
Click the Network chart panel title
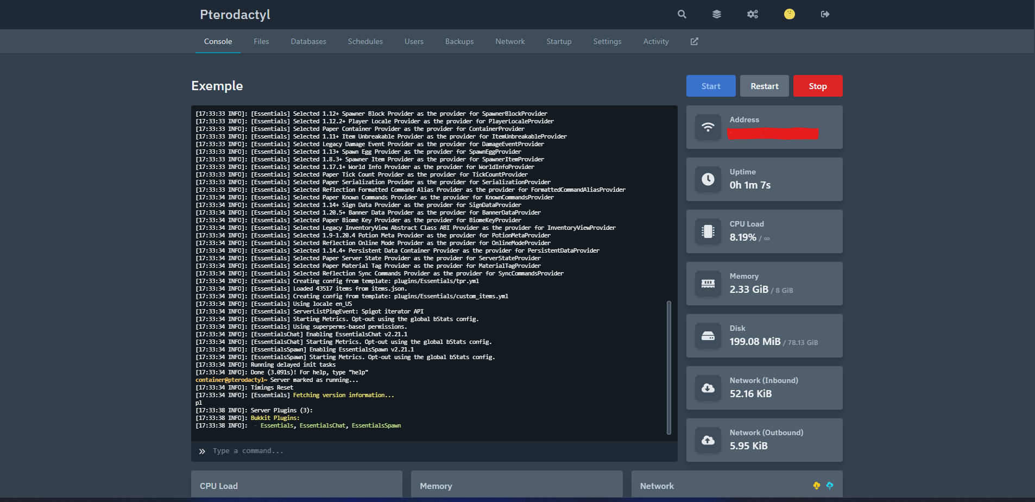[x=657, y=486]
